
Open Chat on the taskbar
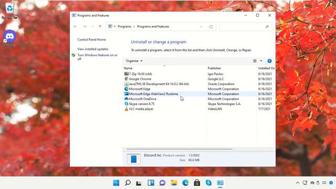pos(162,183)
